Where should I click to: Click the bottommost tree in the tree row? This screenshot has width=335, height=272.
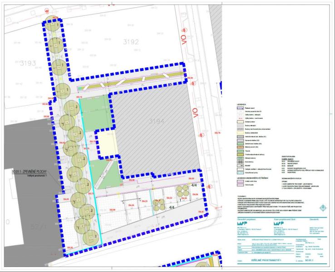[x=88, y=237]
